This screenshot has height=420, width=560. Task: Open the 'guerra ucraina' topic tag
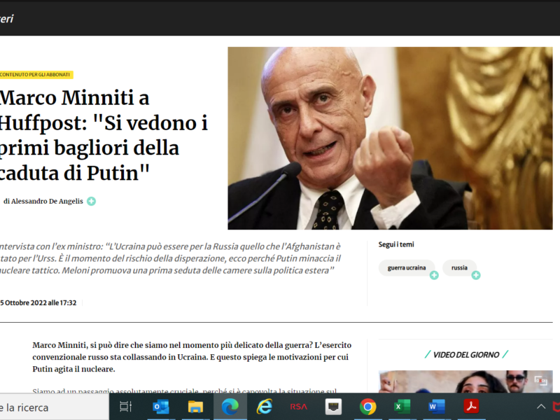(407, 268)
